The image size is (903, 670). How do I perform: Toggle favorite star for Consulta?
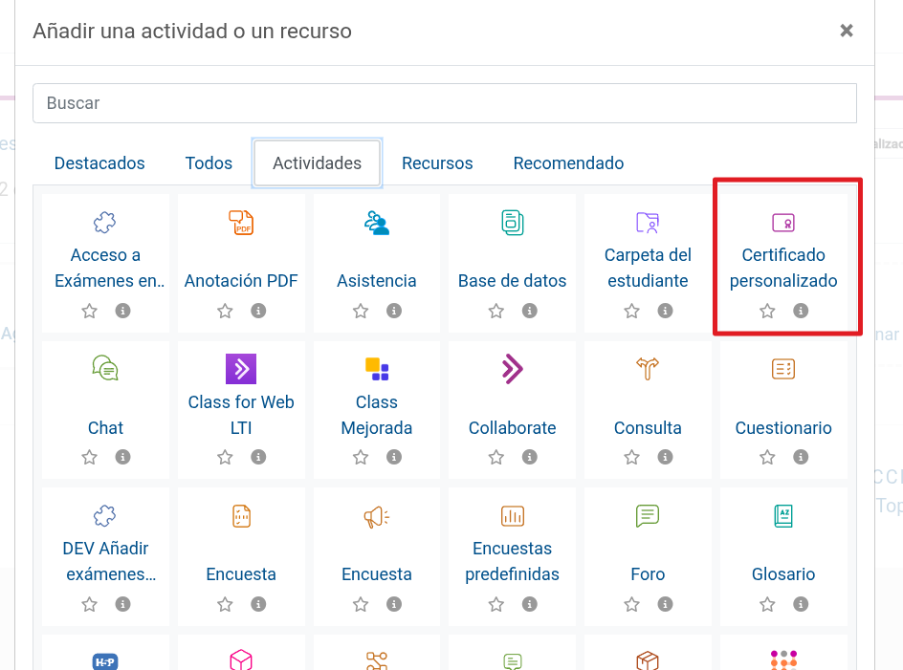point(631,457)
